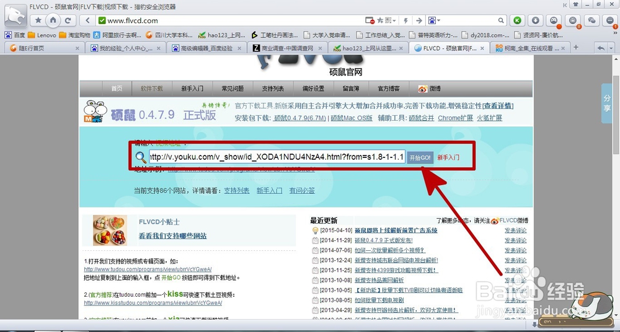Go to the browser home page

(53, 20)
